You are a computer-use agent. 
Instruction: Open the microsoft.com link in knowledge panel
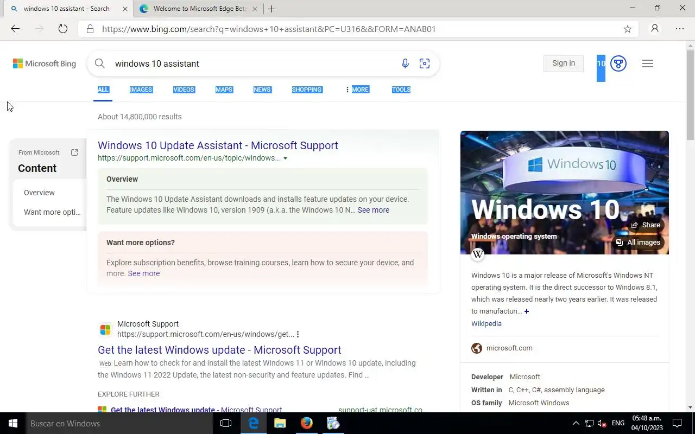[x=509, y=348]
